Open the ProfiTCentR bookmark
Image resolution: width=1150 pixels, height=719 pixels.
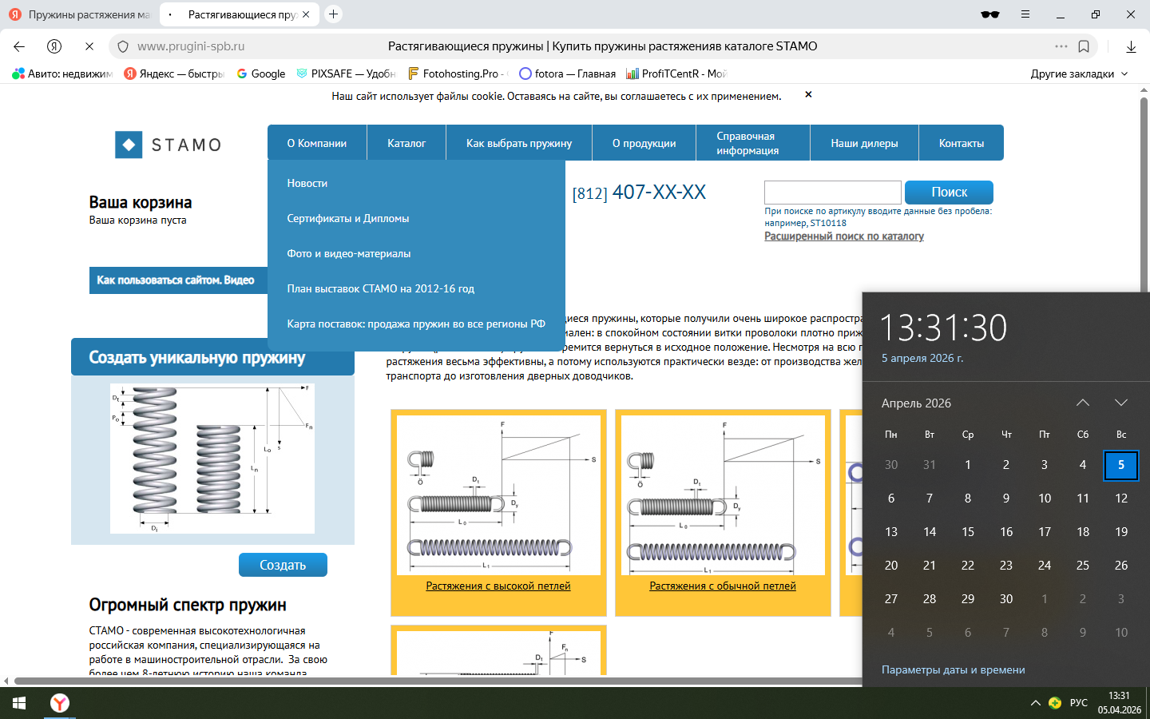coord(676,73)
